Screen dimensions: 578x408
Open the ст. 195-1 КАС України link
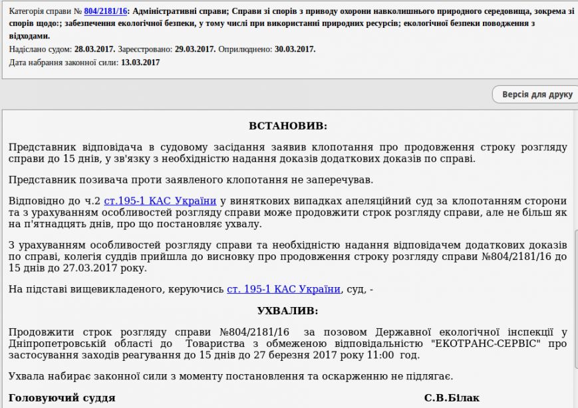point(283,290)
